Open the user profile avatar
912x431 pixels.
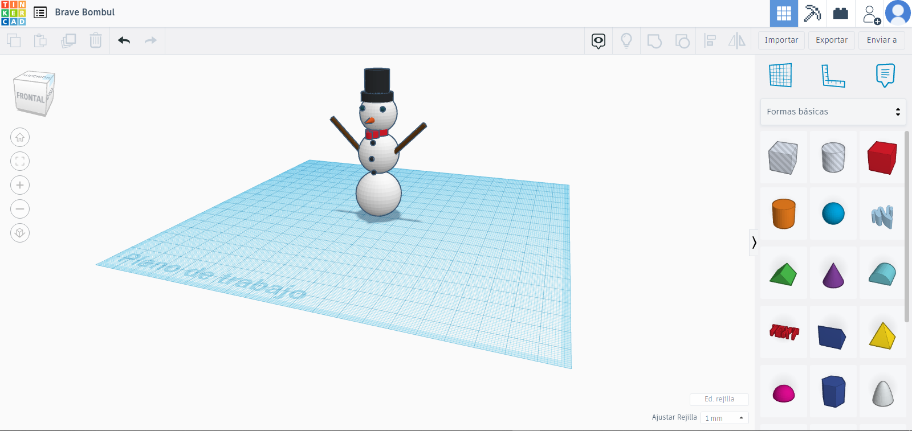click(898, 13)
